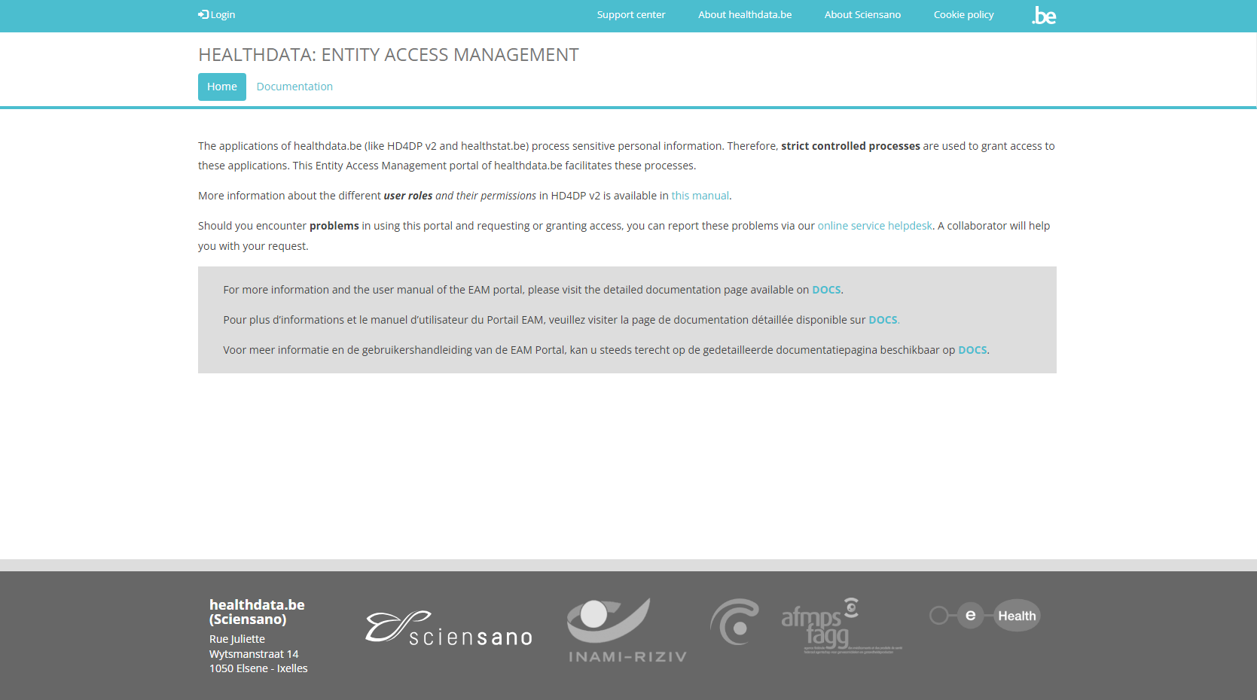Click the spiral logo beside INAMI-RIZIV
This screenshot has width=1257, height=700.
click(x=734, y=622)
